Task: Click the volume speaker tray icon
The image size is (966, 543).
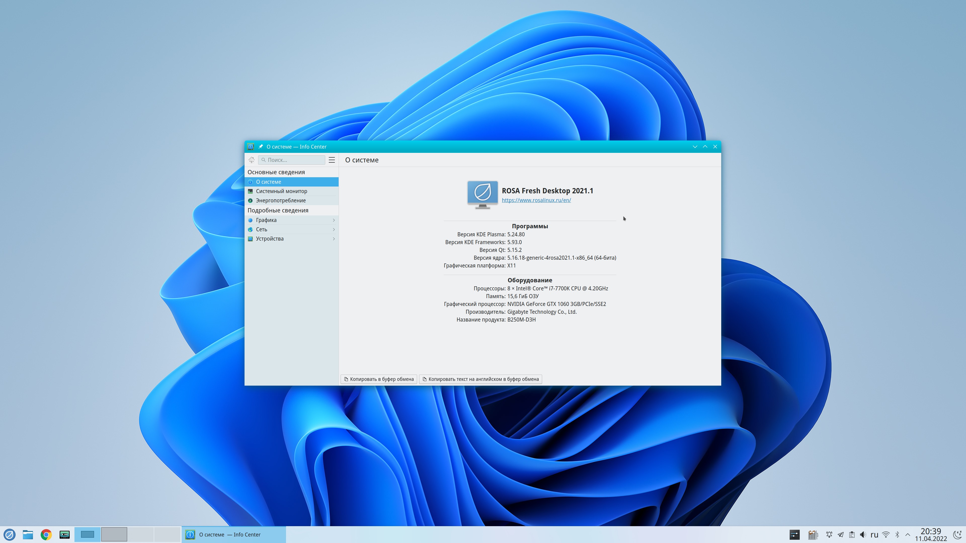Action: (x=863, y=535)
